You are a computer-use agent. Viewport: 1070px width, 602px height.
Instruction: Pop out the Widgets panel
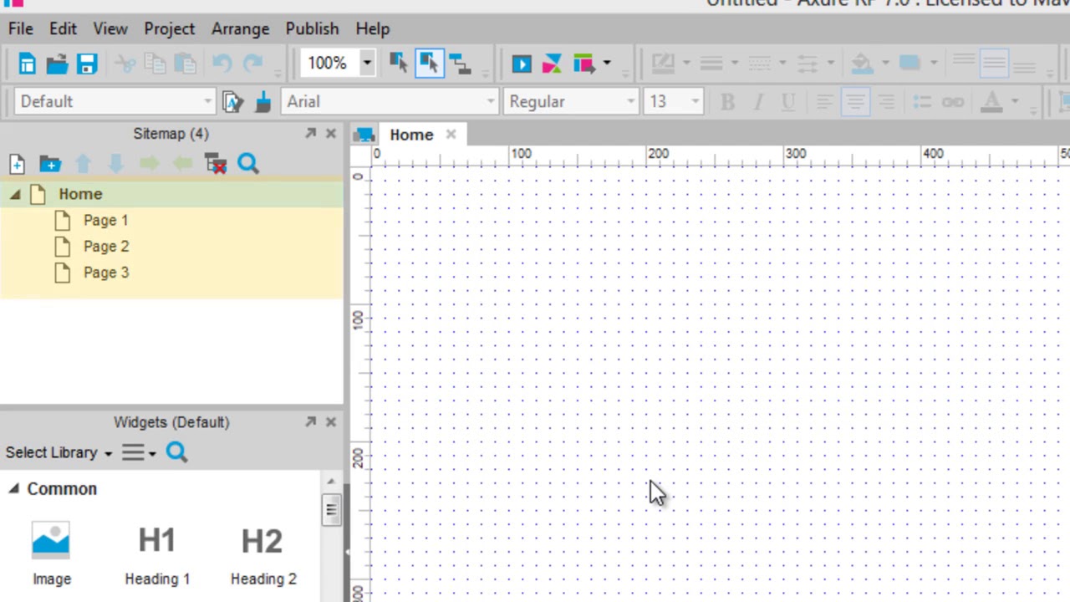(x=310, y=422)
